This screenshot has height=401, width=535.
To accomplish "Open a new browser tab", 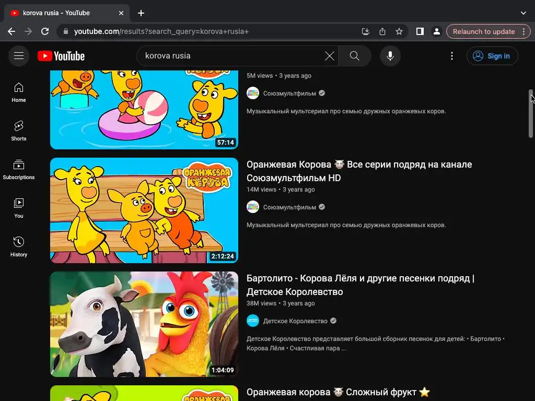I will 141,13.
